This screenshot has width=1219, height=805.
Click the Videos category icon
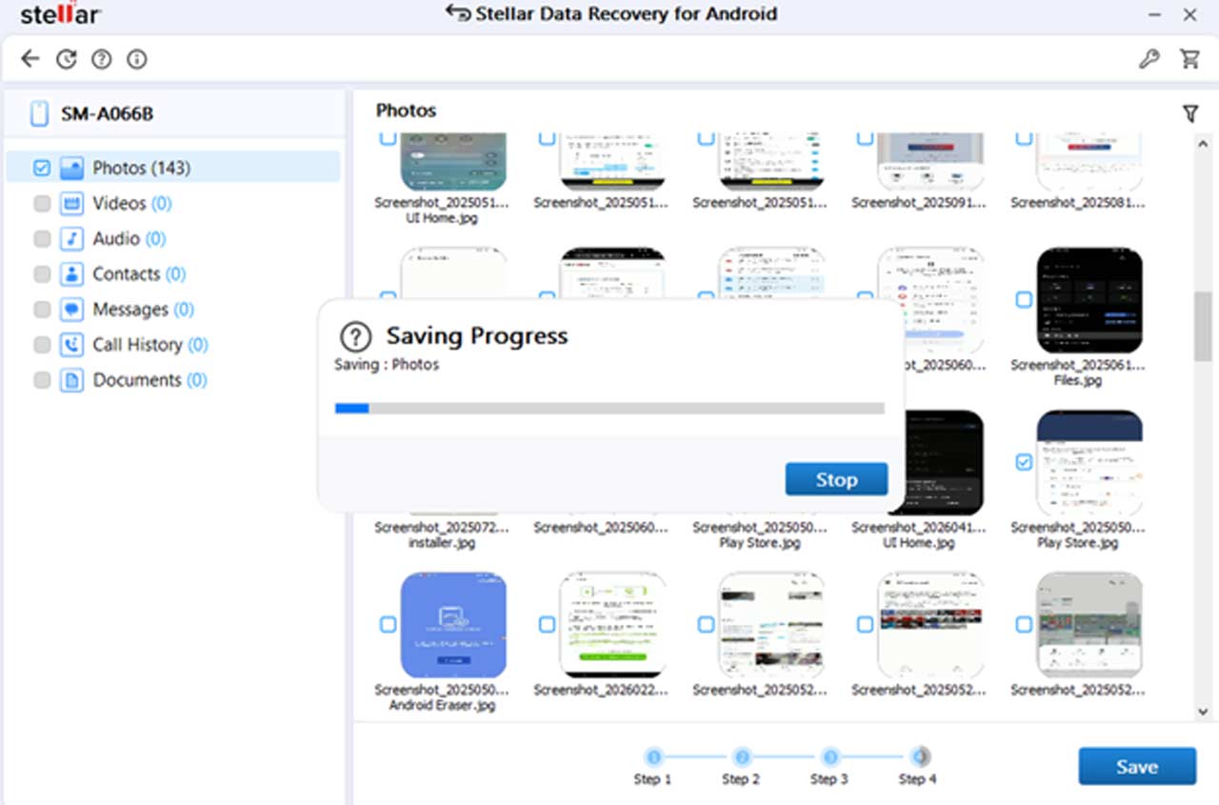[x=71, y=204]
